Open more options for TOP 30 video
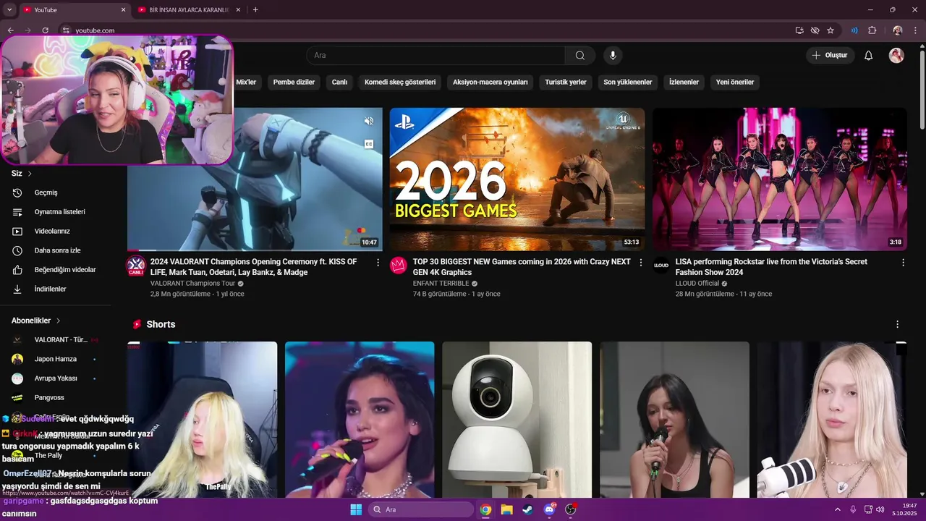This screenshot has height=521, width=926. pos(640,263)
